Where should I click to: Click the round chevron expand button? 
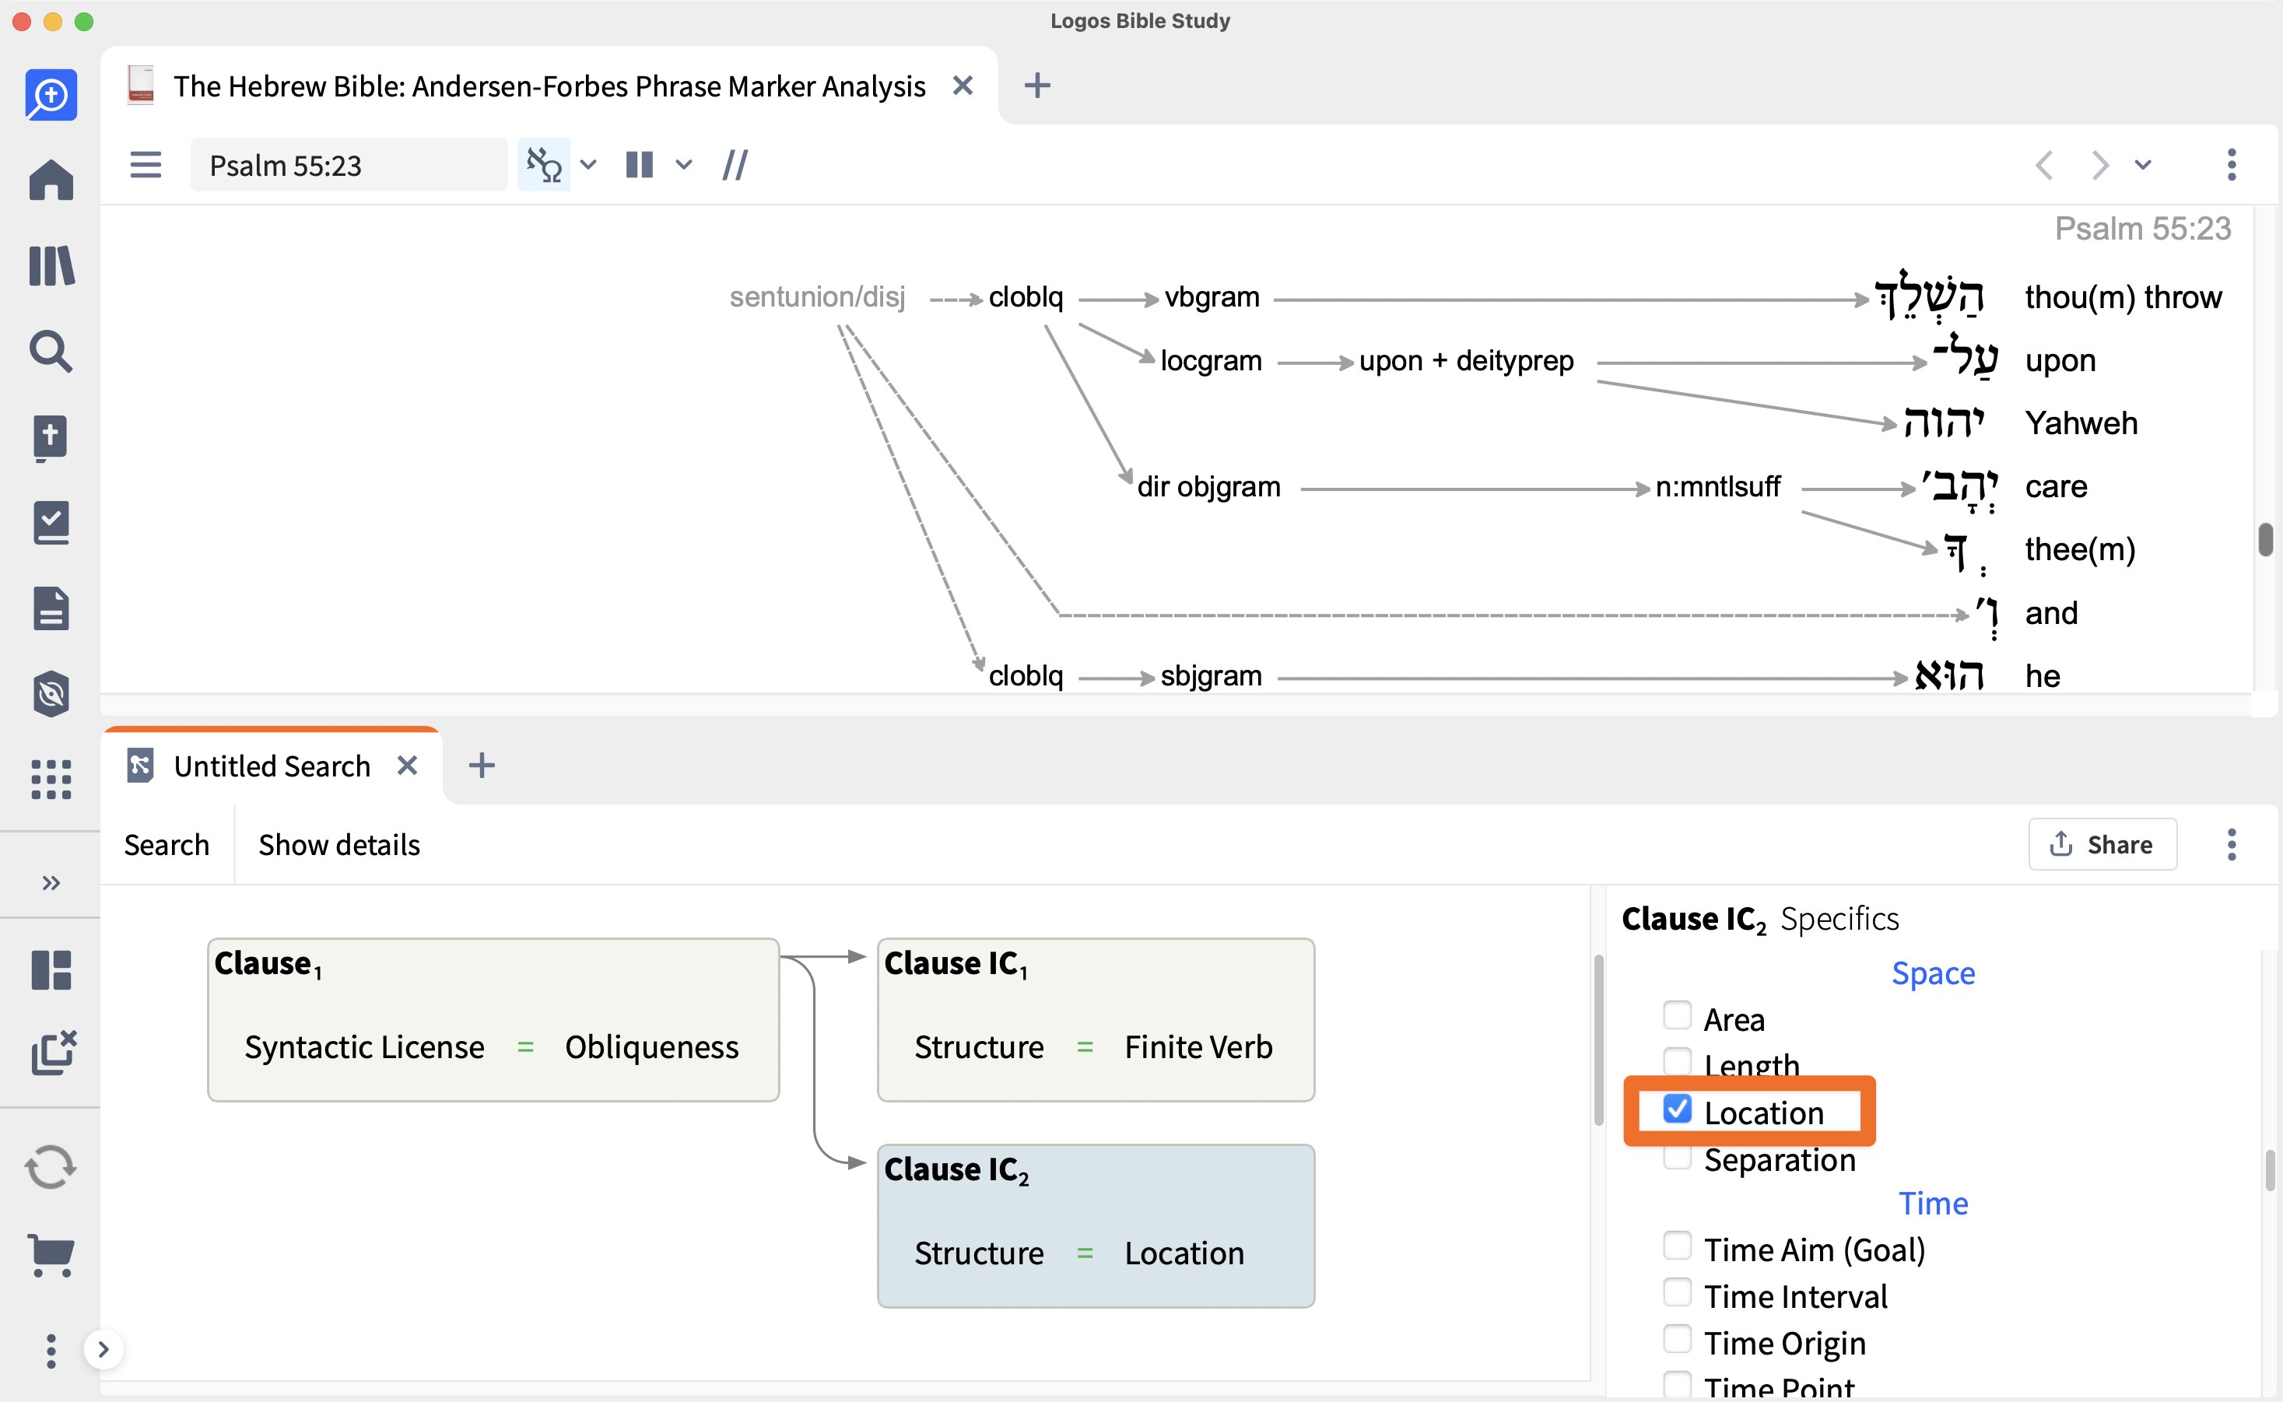tap(103, 1349)
